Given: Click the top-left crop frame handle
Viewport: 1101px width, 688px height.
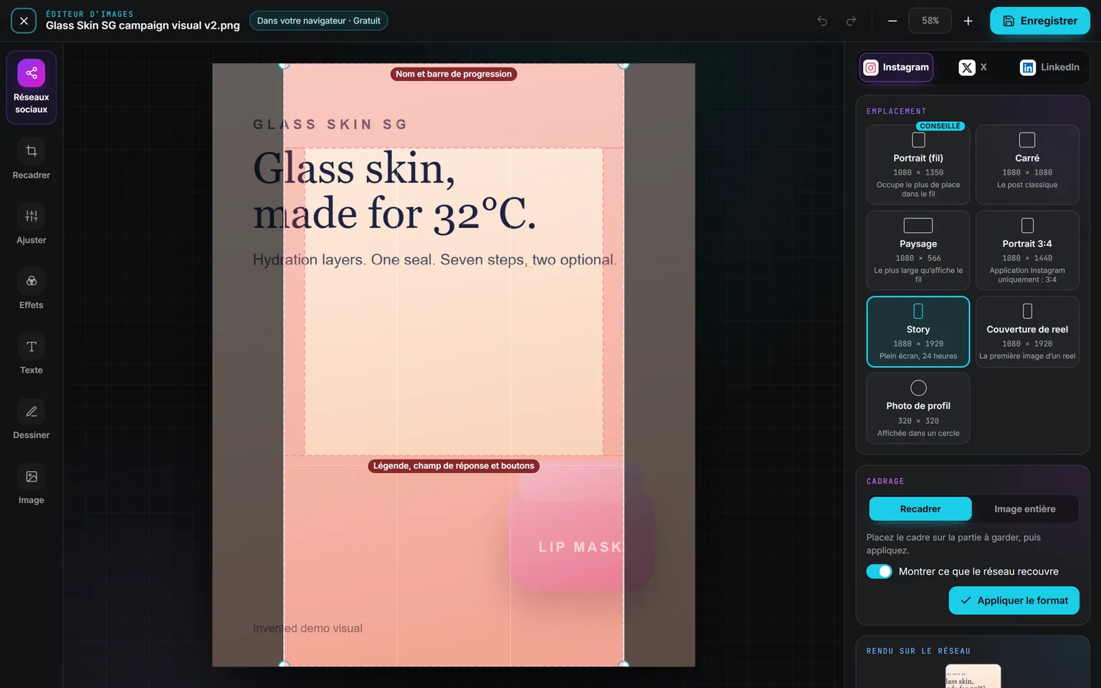Looking at the screenshot, I should [x=284, y=64].
